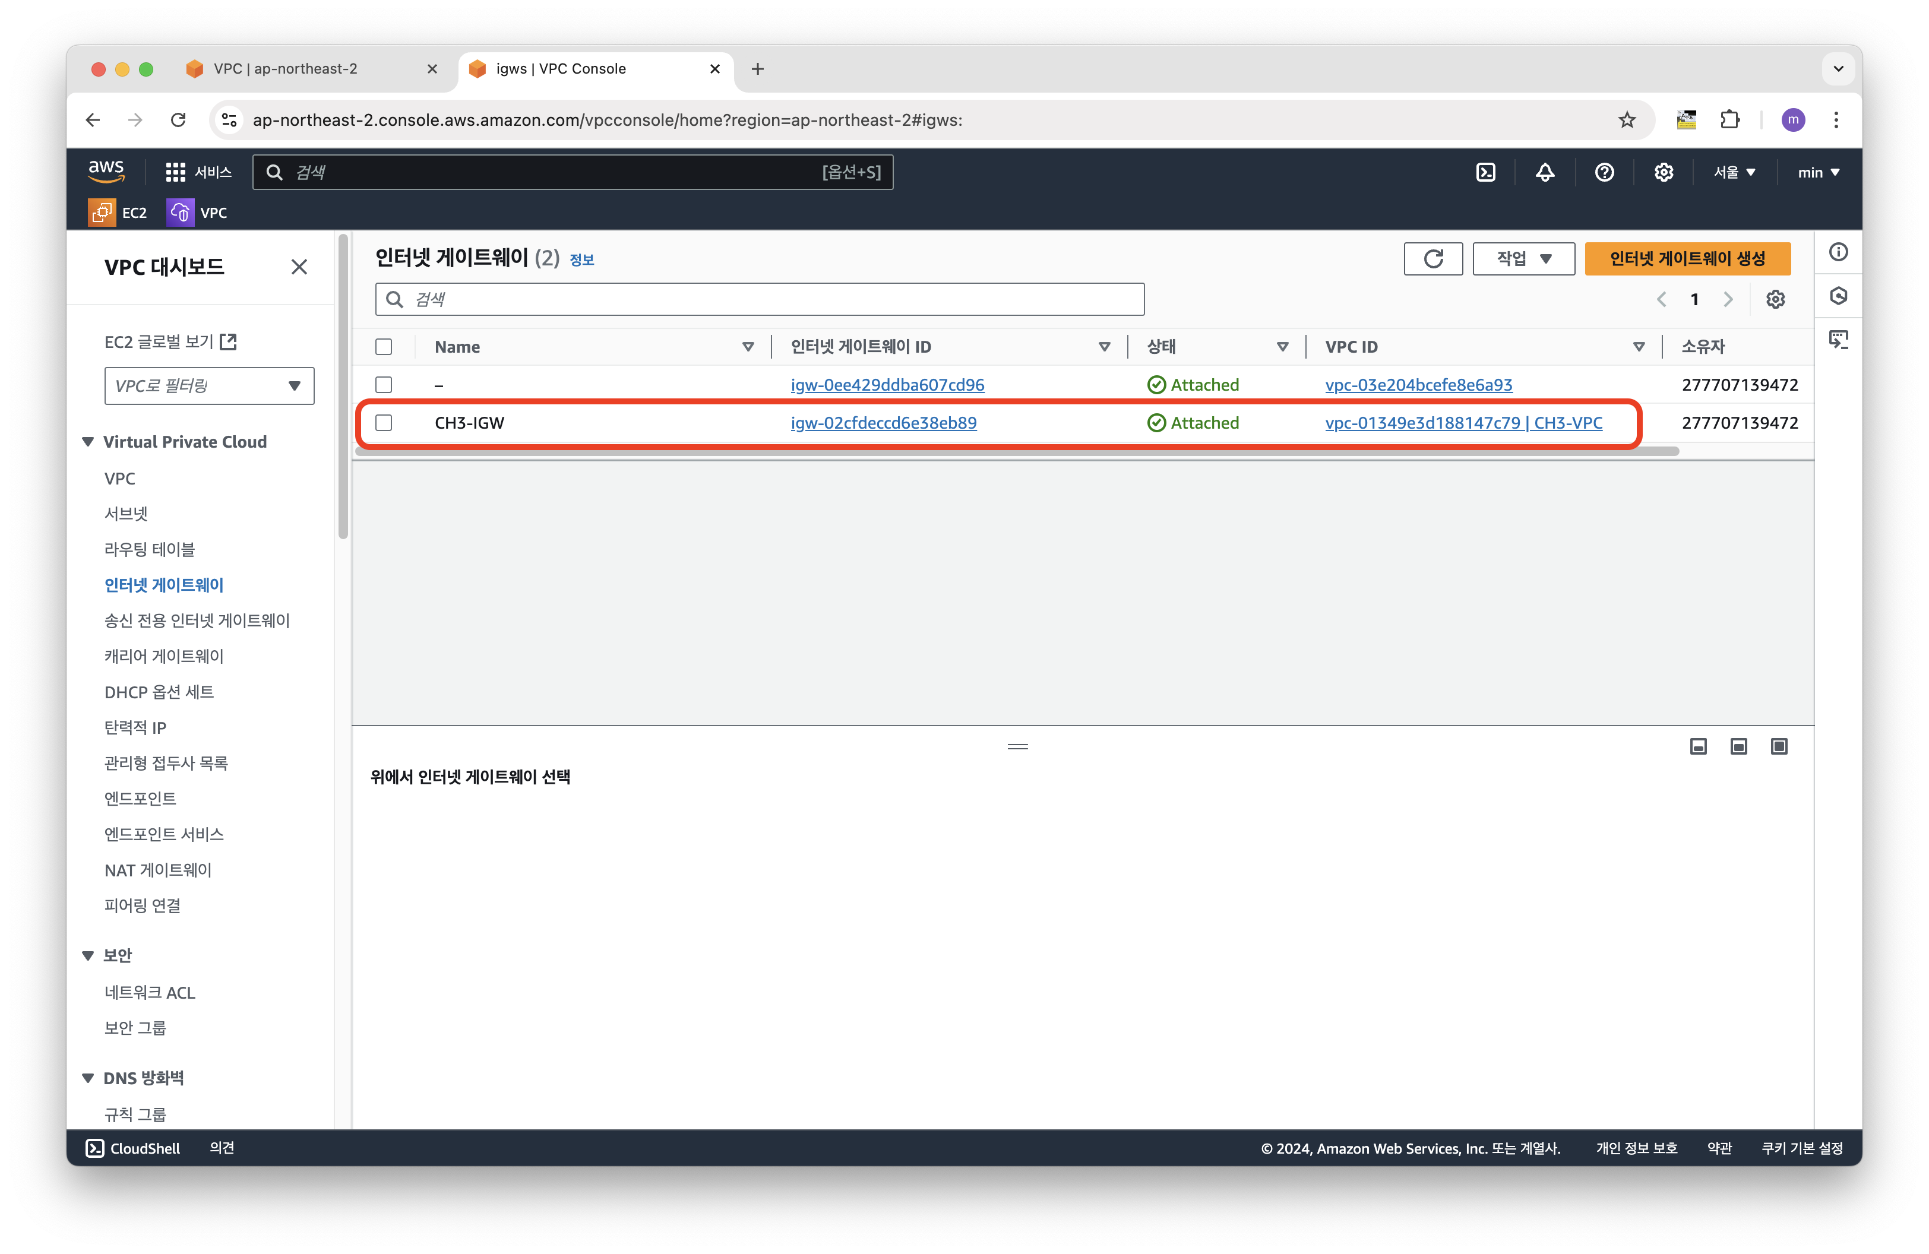Image resolution: width=1929 pixels, height=1254 pixels.
Task: Close the VPC dashboard sidebar
Action: click(299, 267)
